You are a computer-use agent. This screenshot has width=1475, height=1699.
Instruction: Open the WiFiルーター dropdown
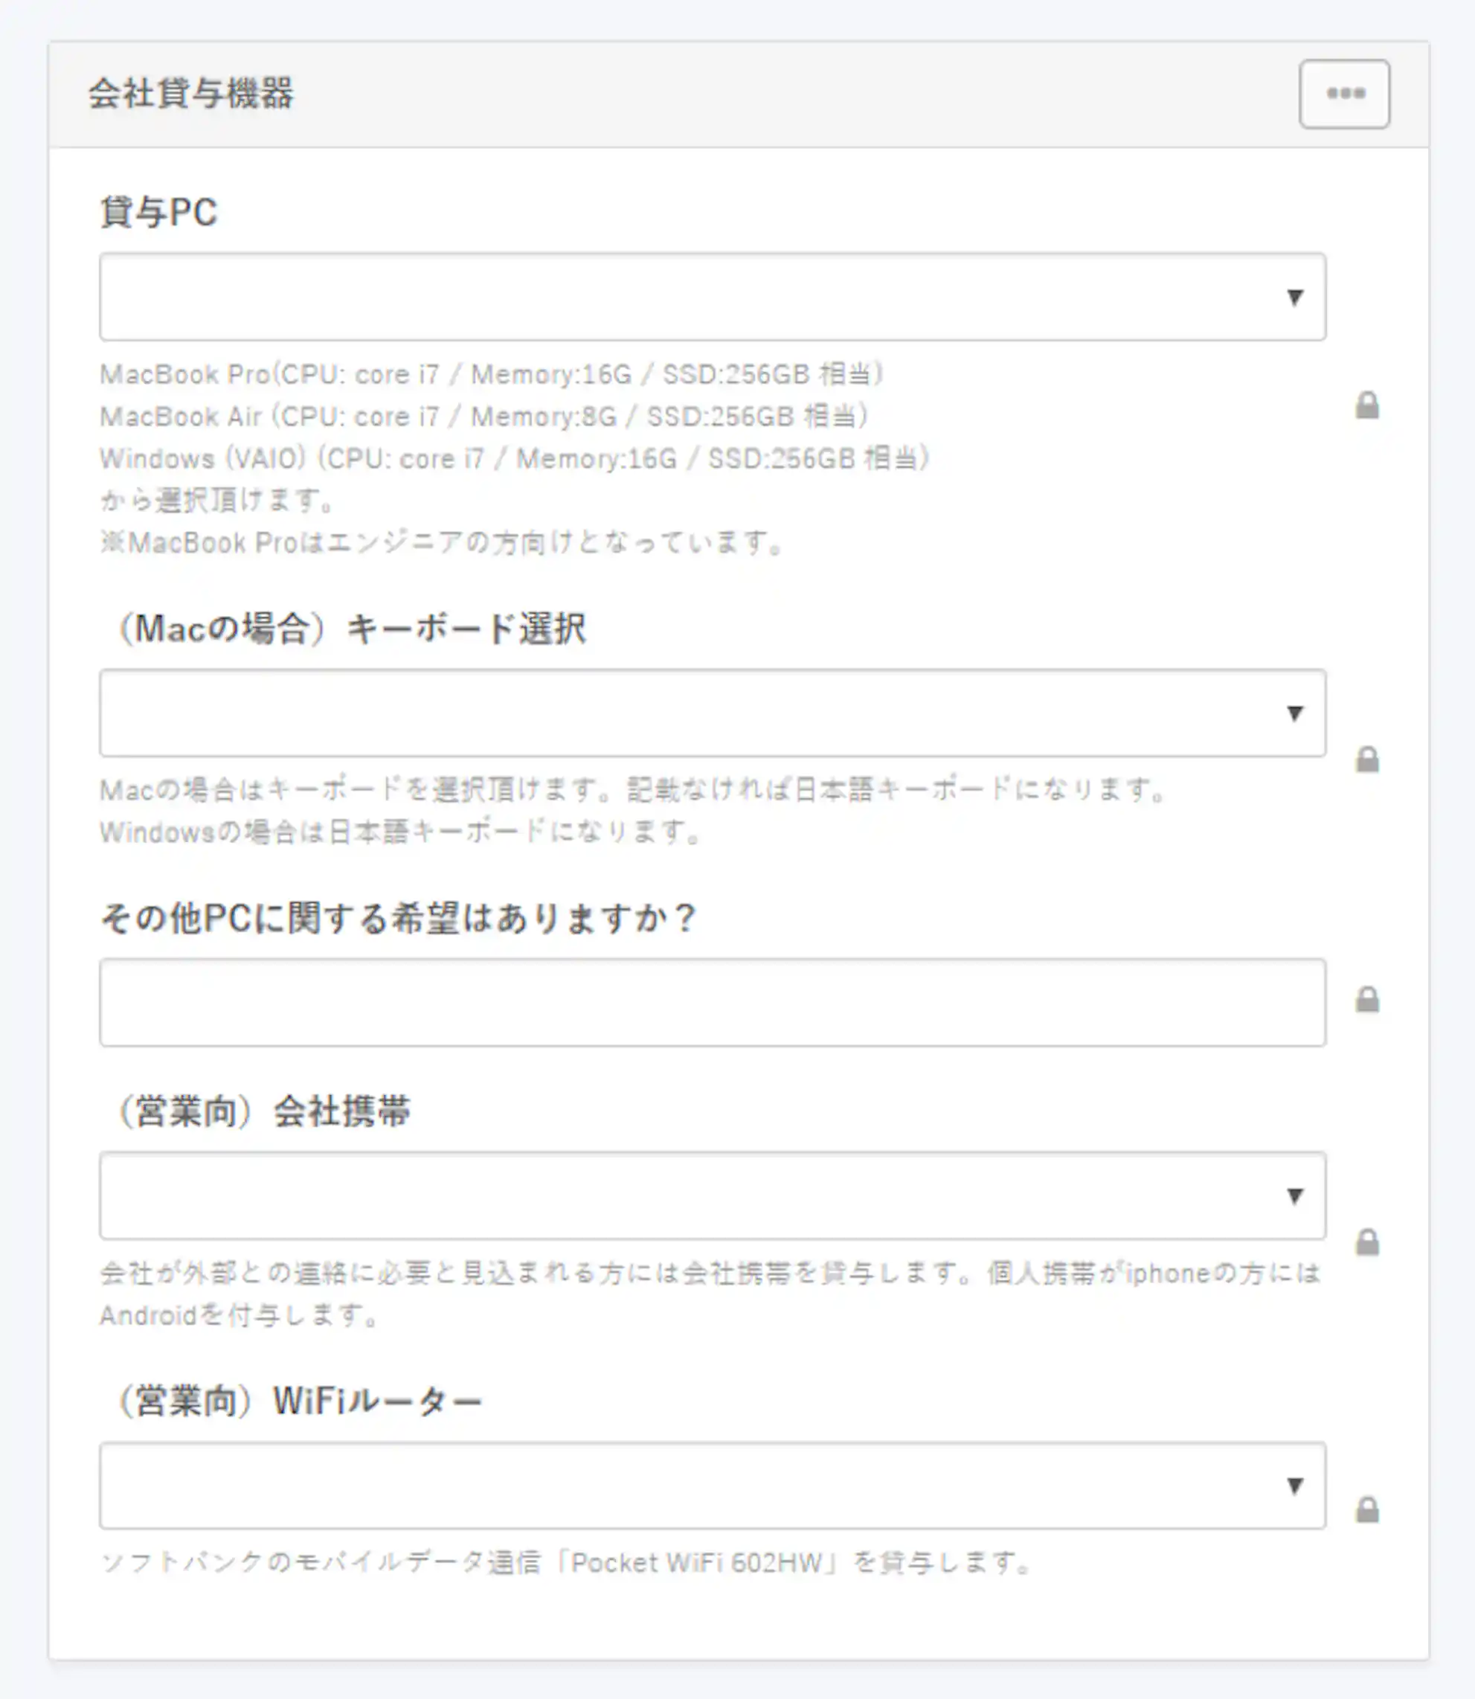coord(712,1485)
